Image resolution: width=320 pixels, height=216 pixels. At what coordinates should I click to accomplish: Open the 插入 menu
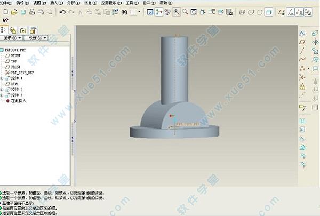[x=57, y=3]
